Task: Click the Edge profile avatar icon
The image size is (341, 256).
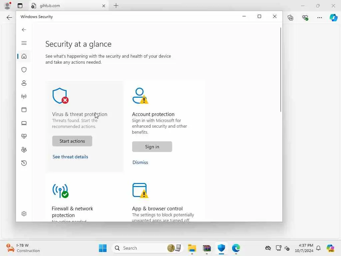Action: [x=8, y=6]
